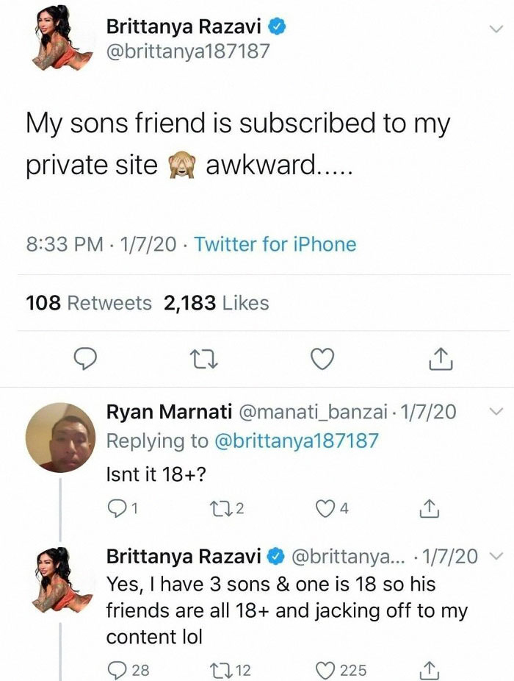The height and width of the screenshot is (681, 514).
Task: Share the main tweet
Action: (x=441, y=359)
